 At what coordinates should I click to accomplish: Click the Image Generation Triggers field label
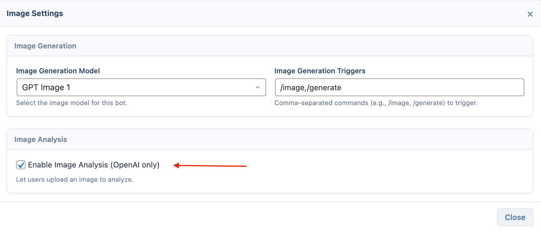(320, 71)
